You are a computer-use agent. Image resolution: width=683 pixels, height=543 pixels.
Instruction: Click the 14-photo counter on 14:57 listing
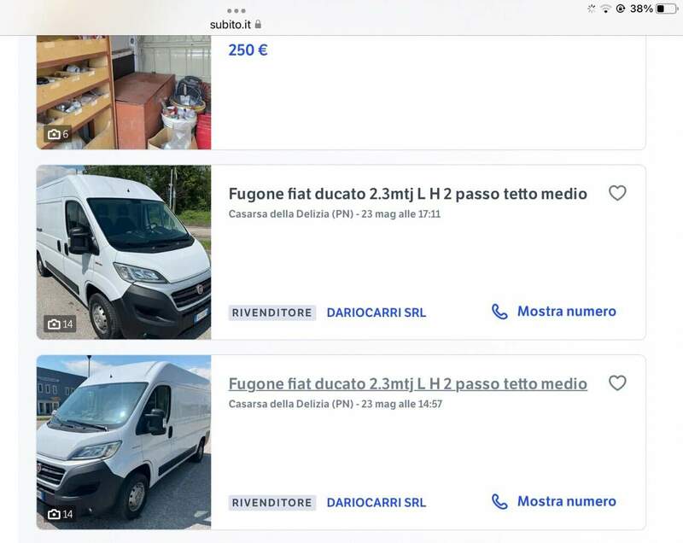pyautogui.click(x=60, y=514)
